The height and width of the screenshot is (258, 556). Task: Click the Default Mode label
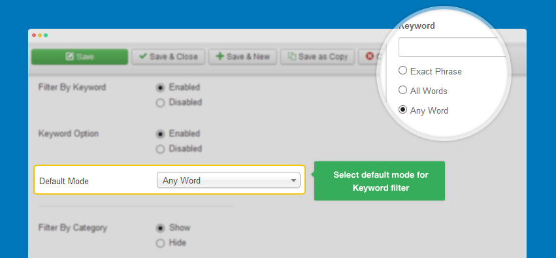pyautogui.click(x=64, y=181)
